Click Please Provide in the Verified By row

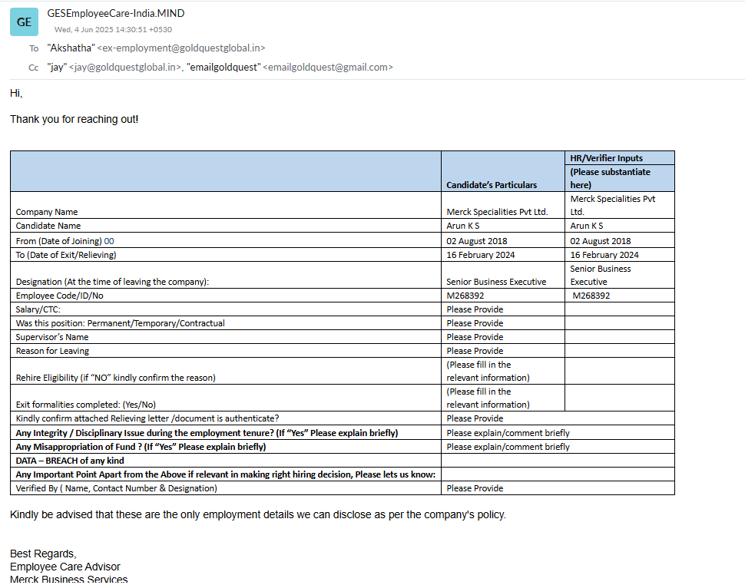click(475, 488)
